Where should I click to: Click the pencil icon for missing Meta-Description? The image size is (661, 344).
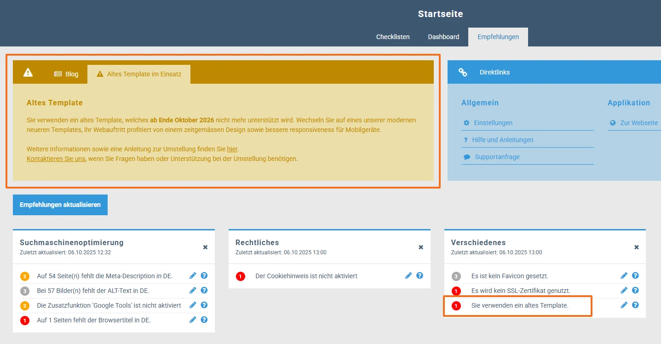[x=193, y=276]
